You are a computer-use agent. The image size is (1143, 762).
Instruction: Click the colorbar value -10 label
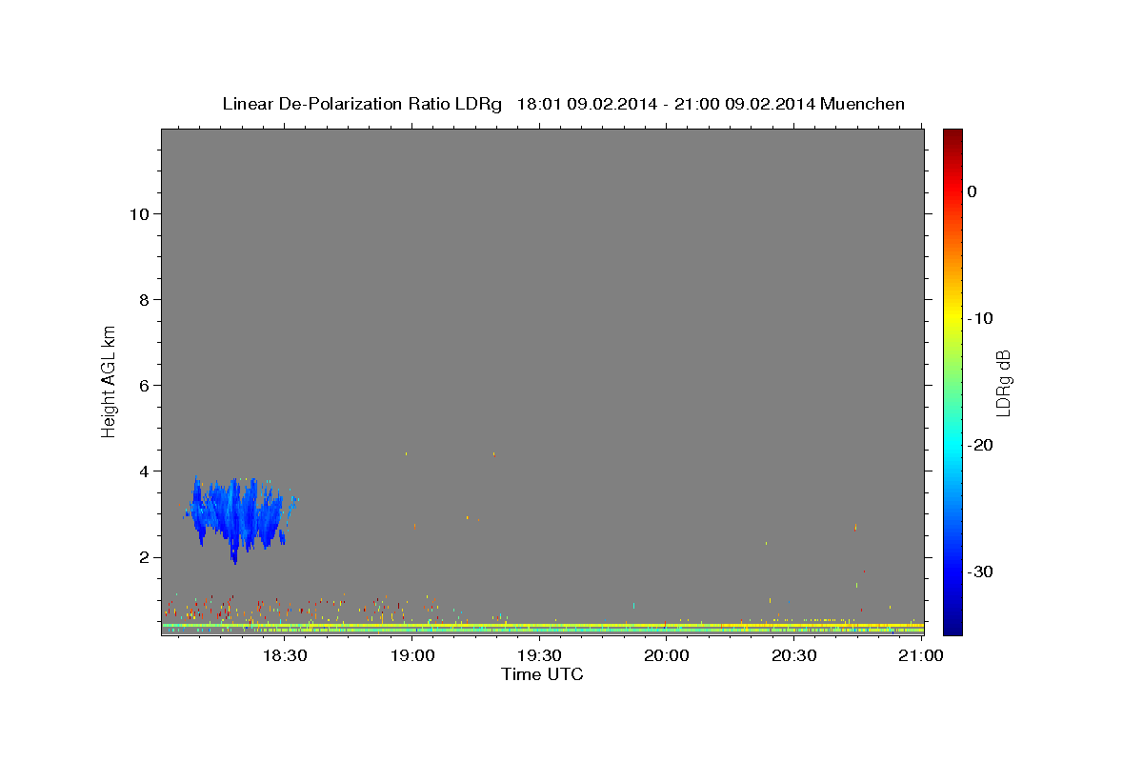[980, 318]
